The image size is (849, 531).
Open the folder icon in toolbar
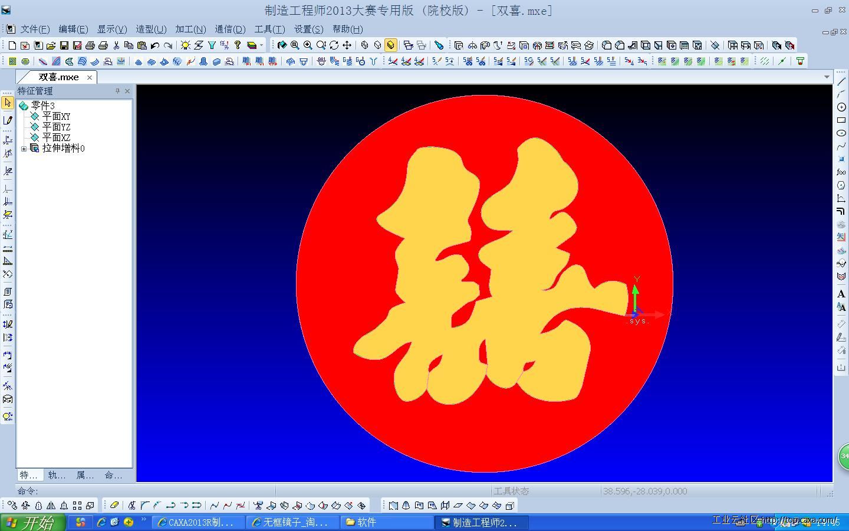pyautogui.click(x=51, y=45)
